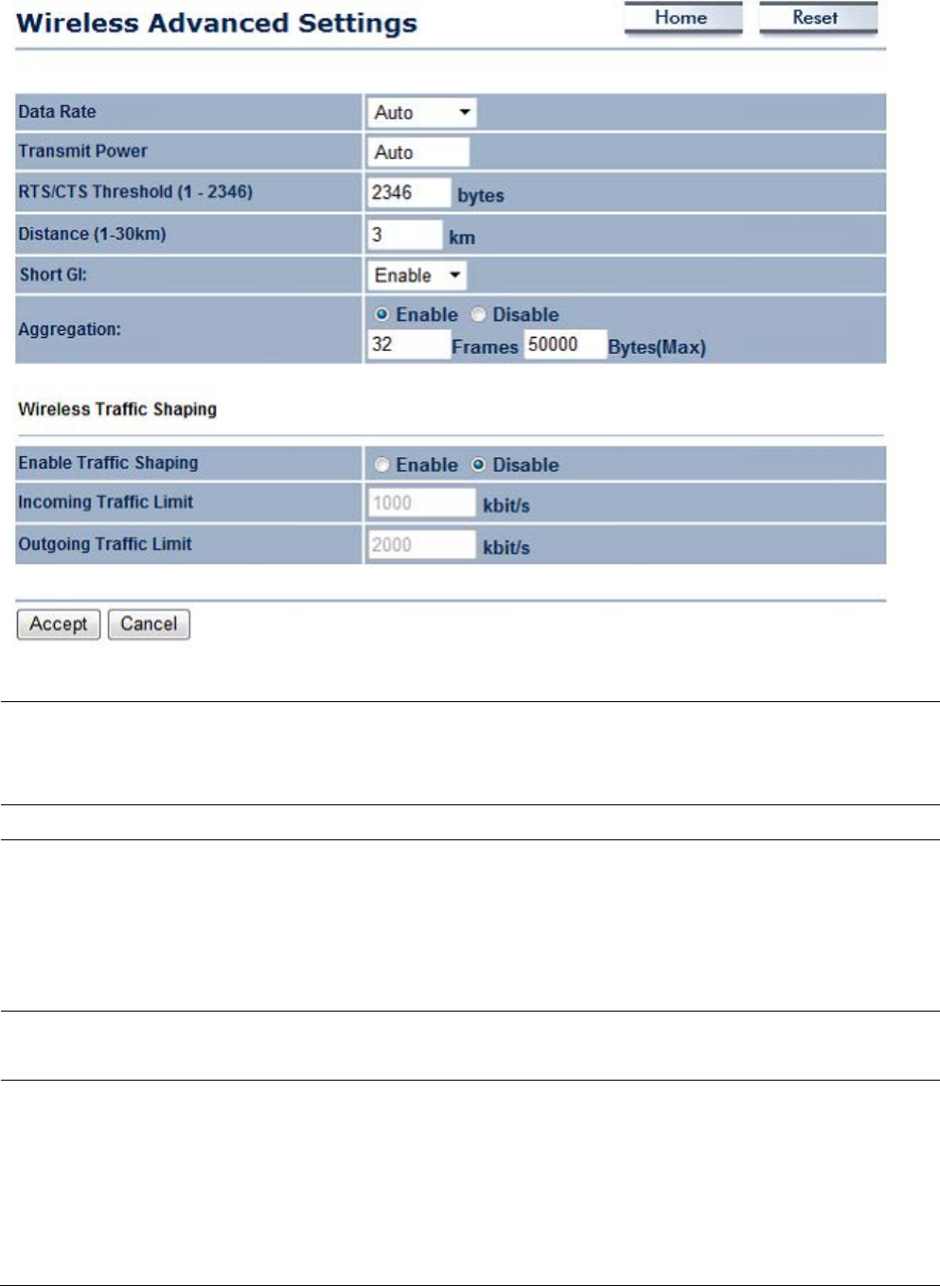Click the bytes unit text
940x1286 pixels.
481,196
